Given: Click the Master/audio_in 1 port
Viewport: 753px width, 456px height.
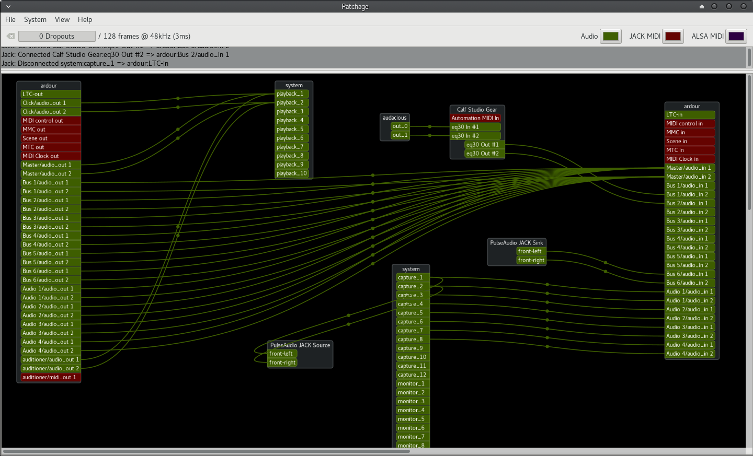Looking at the screenshot, I should click(690, 168).
